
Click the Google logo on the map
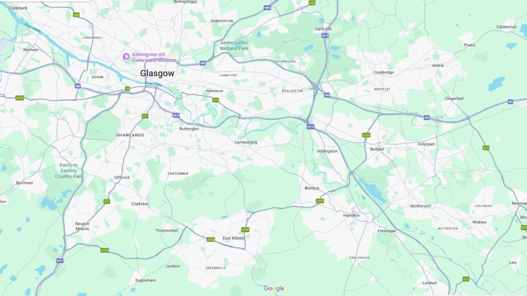point(274,289)
